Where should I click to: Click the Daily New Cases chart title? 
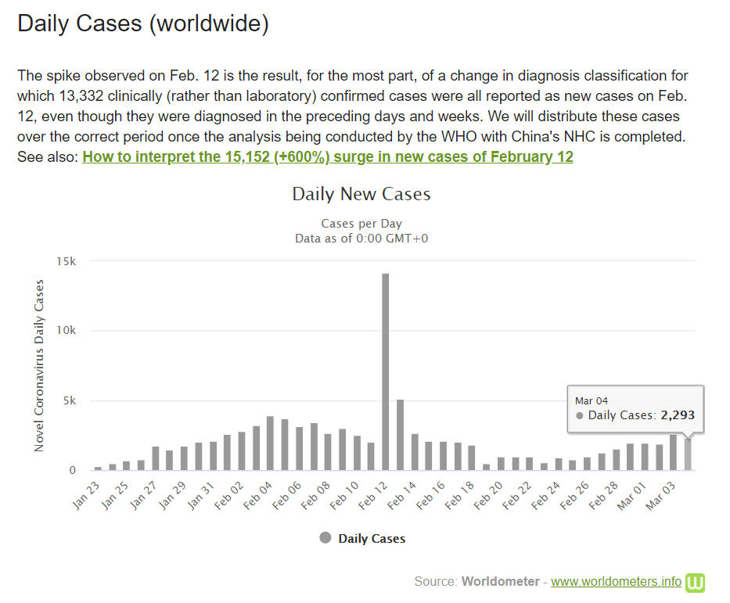click(361, 194)
